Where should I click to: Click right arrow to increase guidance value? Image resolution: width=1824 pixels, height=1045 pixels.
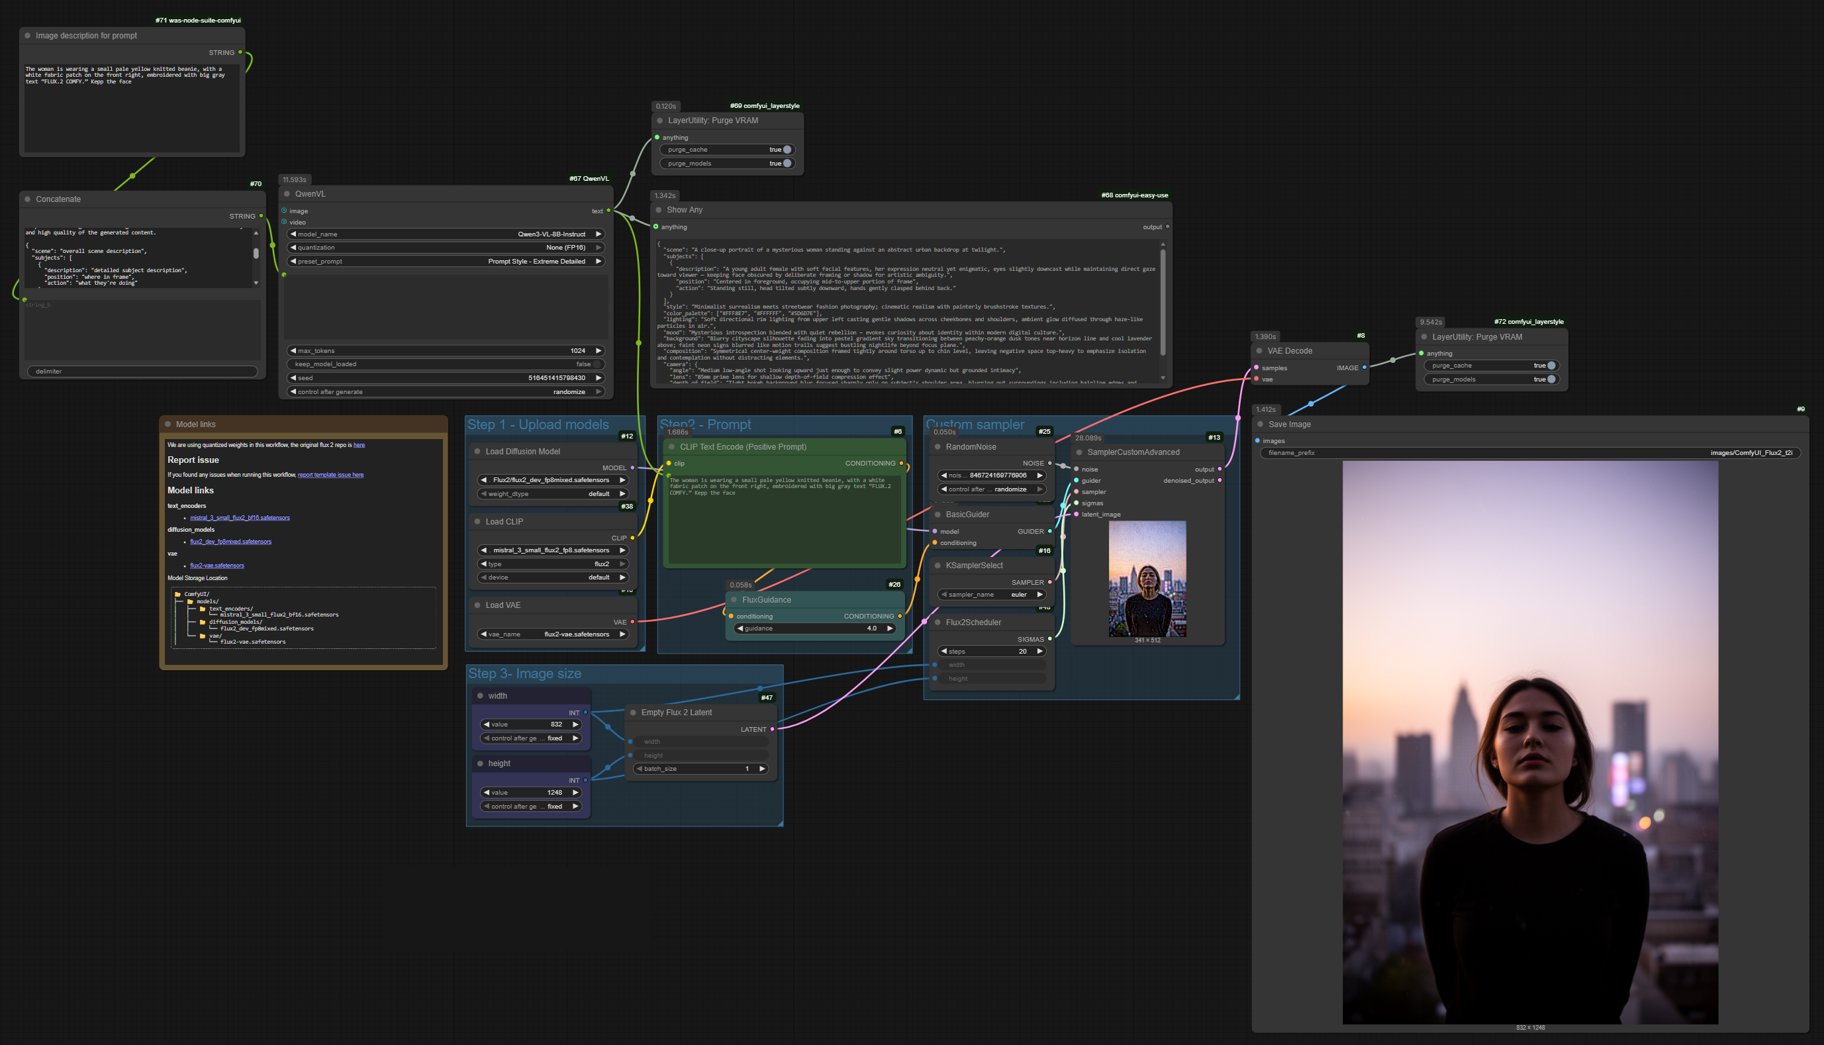pos(890,628)
